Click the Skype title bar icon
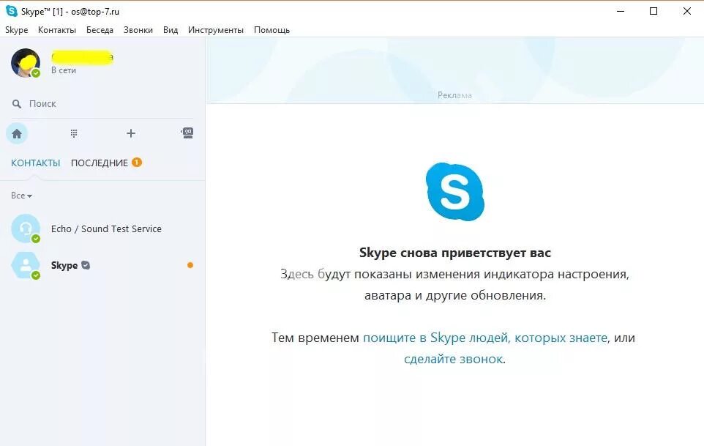Viewport: 704px width, 446px height. 11,11
